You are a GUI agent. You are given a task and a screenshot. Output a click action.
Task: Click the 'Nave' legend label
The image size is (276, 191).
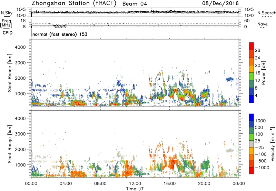263,24
